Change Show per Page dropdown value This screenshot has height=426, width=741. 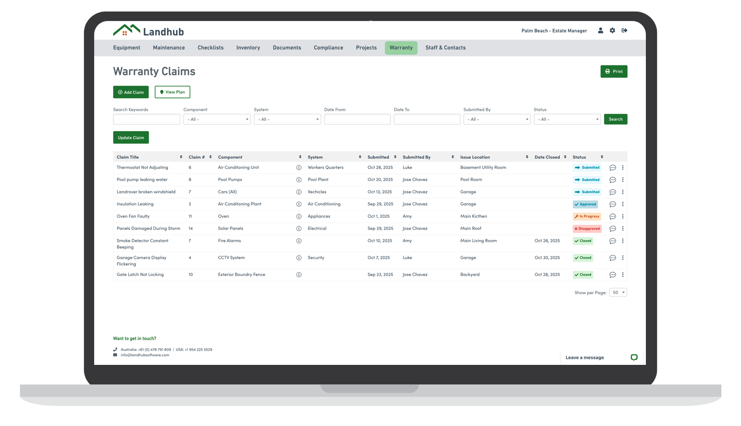pyautogui.click(x=618, y=292)
